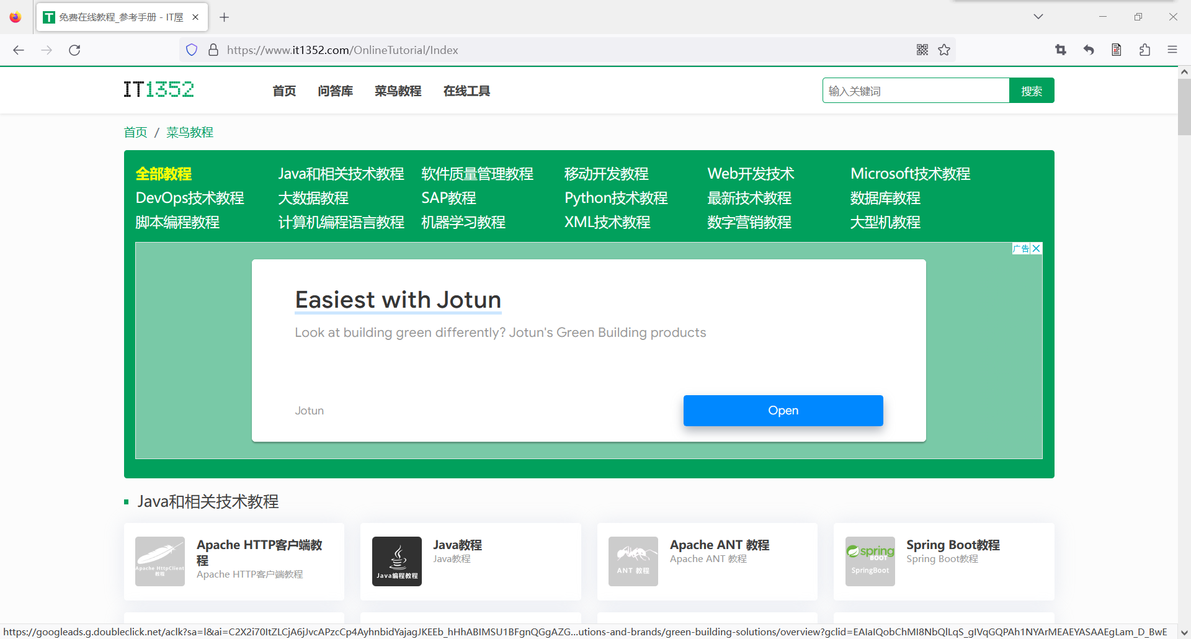The height and width of the screenshot is (639, 1191).
Task: Click the browser back arrow
Action: [19, 50]
